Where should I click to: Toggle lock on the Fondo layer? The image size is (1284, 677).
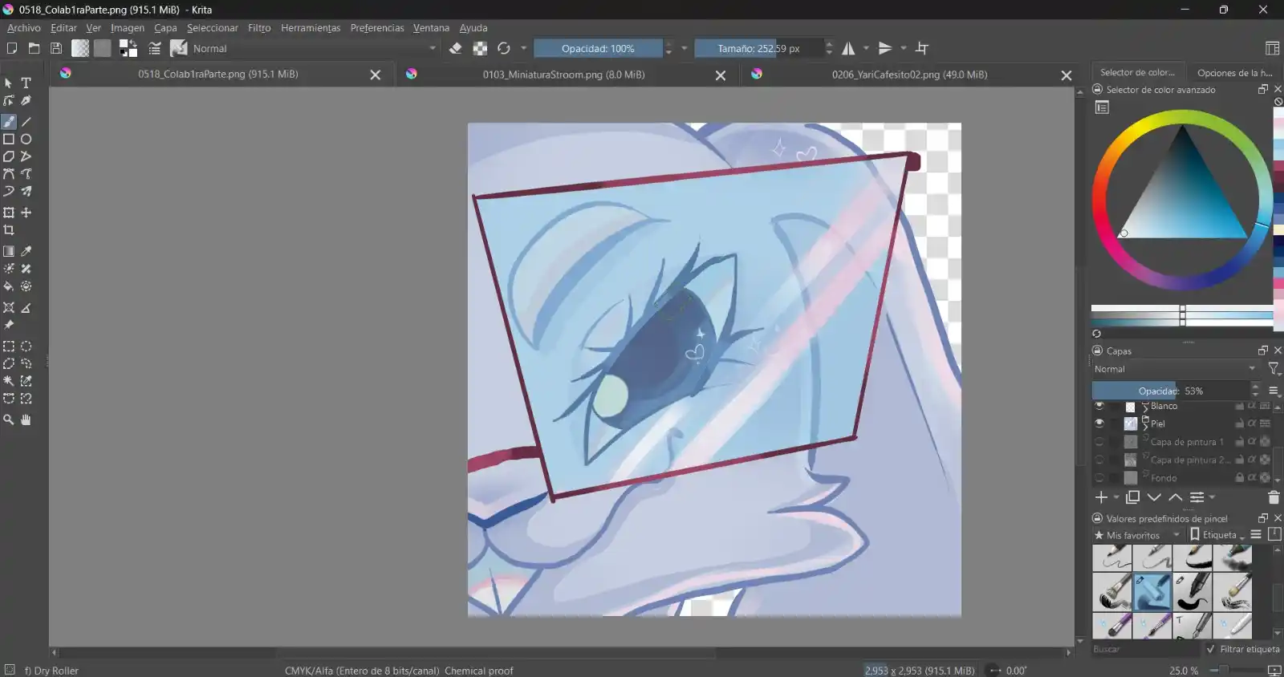1239,478
